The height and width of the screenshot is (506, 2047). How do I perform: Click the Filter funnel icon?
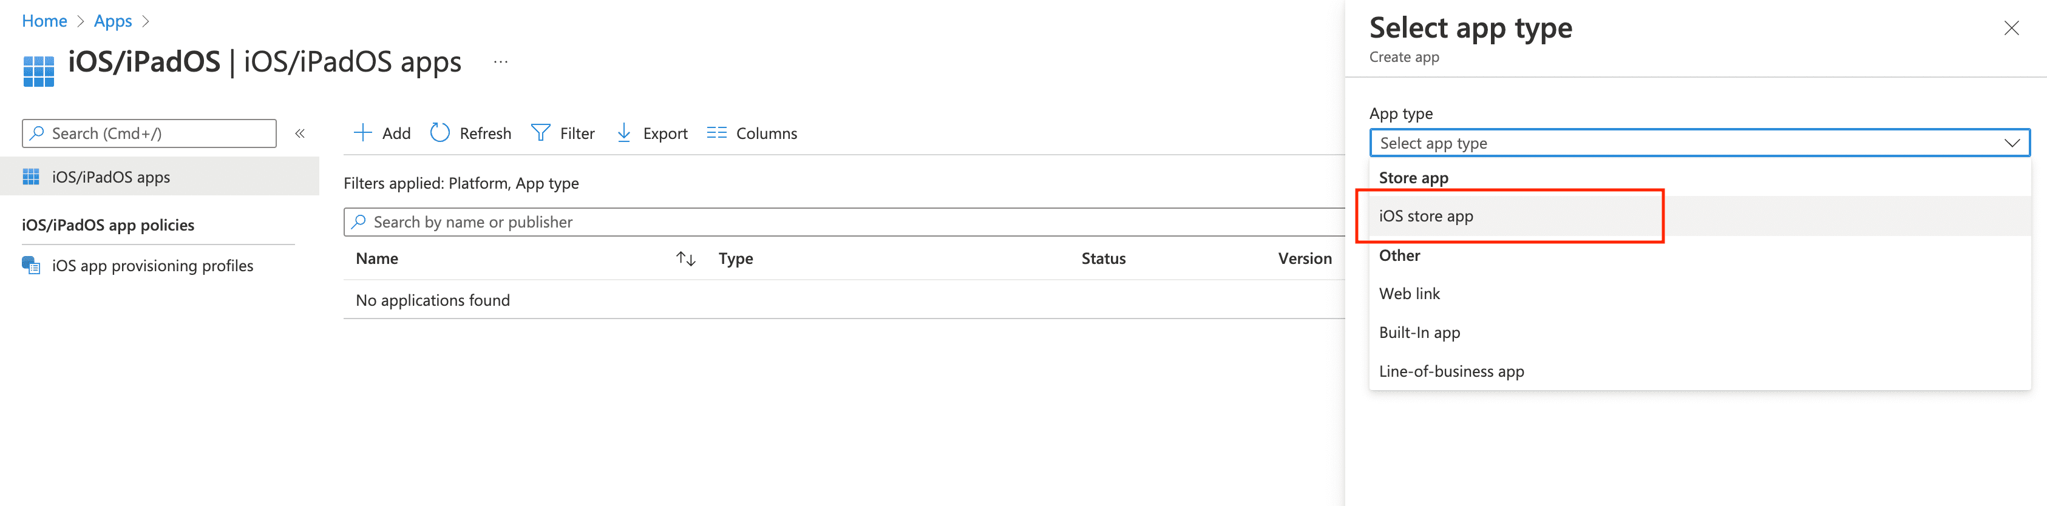[540, 133]
